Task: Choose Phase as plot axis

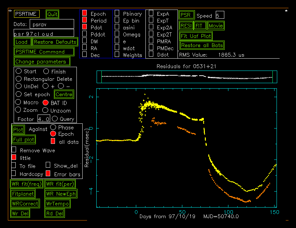Action: click(x=53, y=127)
